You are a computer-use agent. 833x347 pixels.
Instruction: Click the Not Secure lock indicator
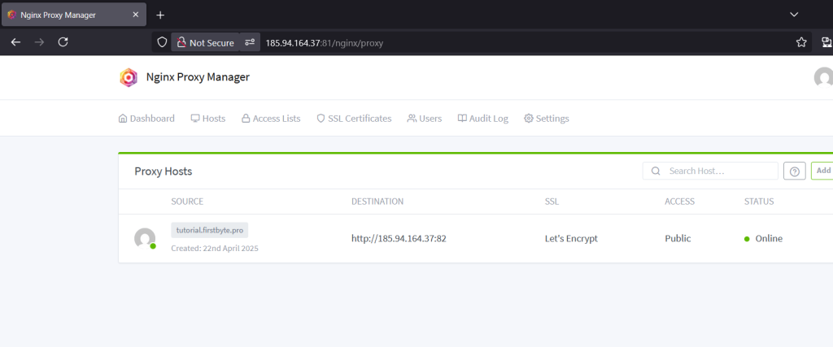pos(205,43)
